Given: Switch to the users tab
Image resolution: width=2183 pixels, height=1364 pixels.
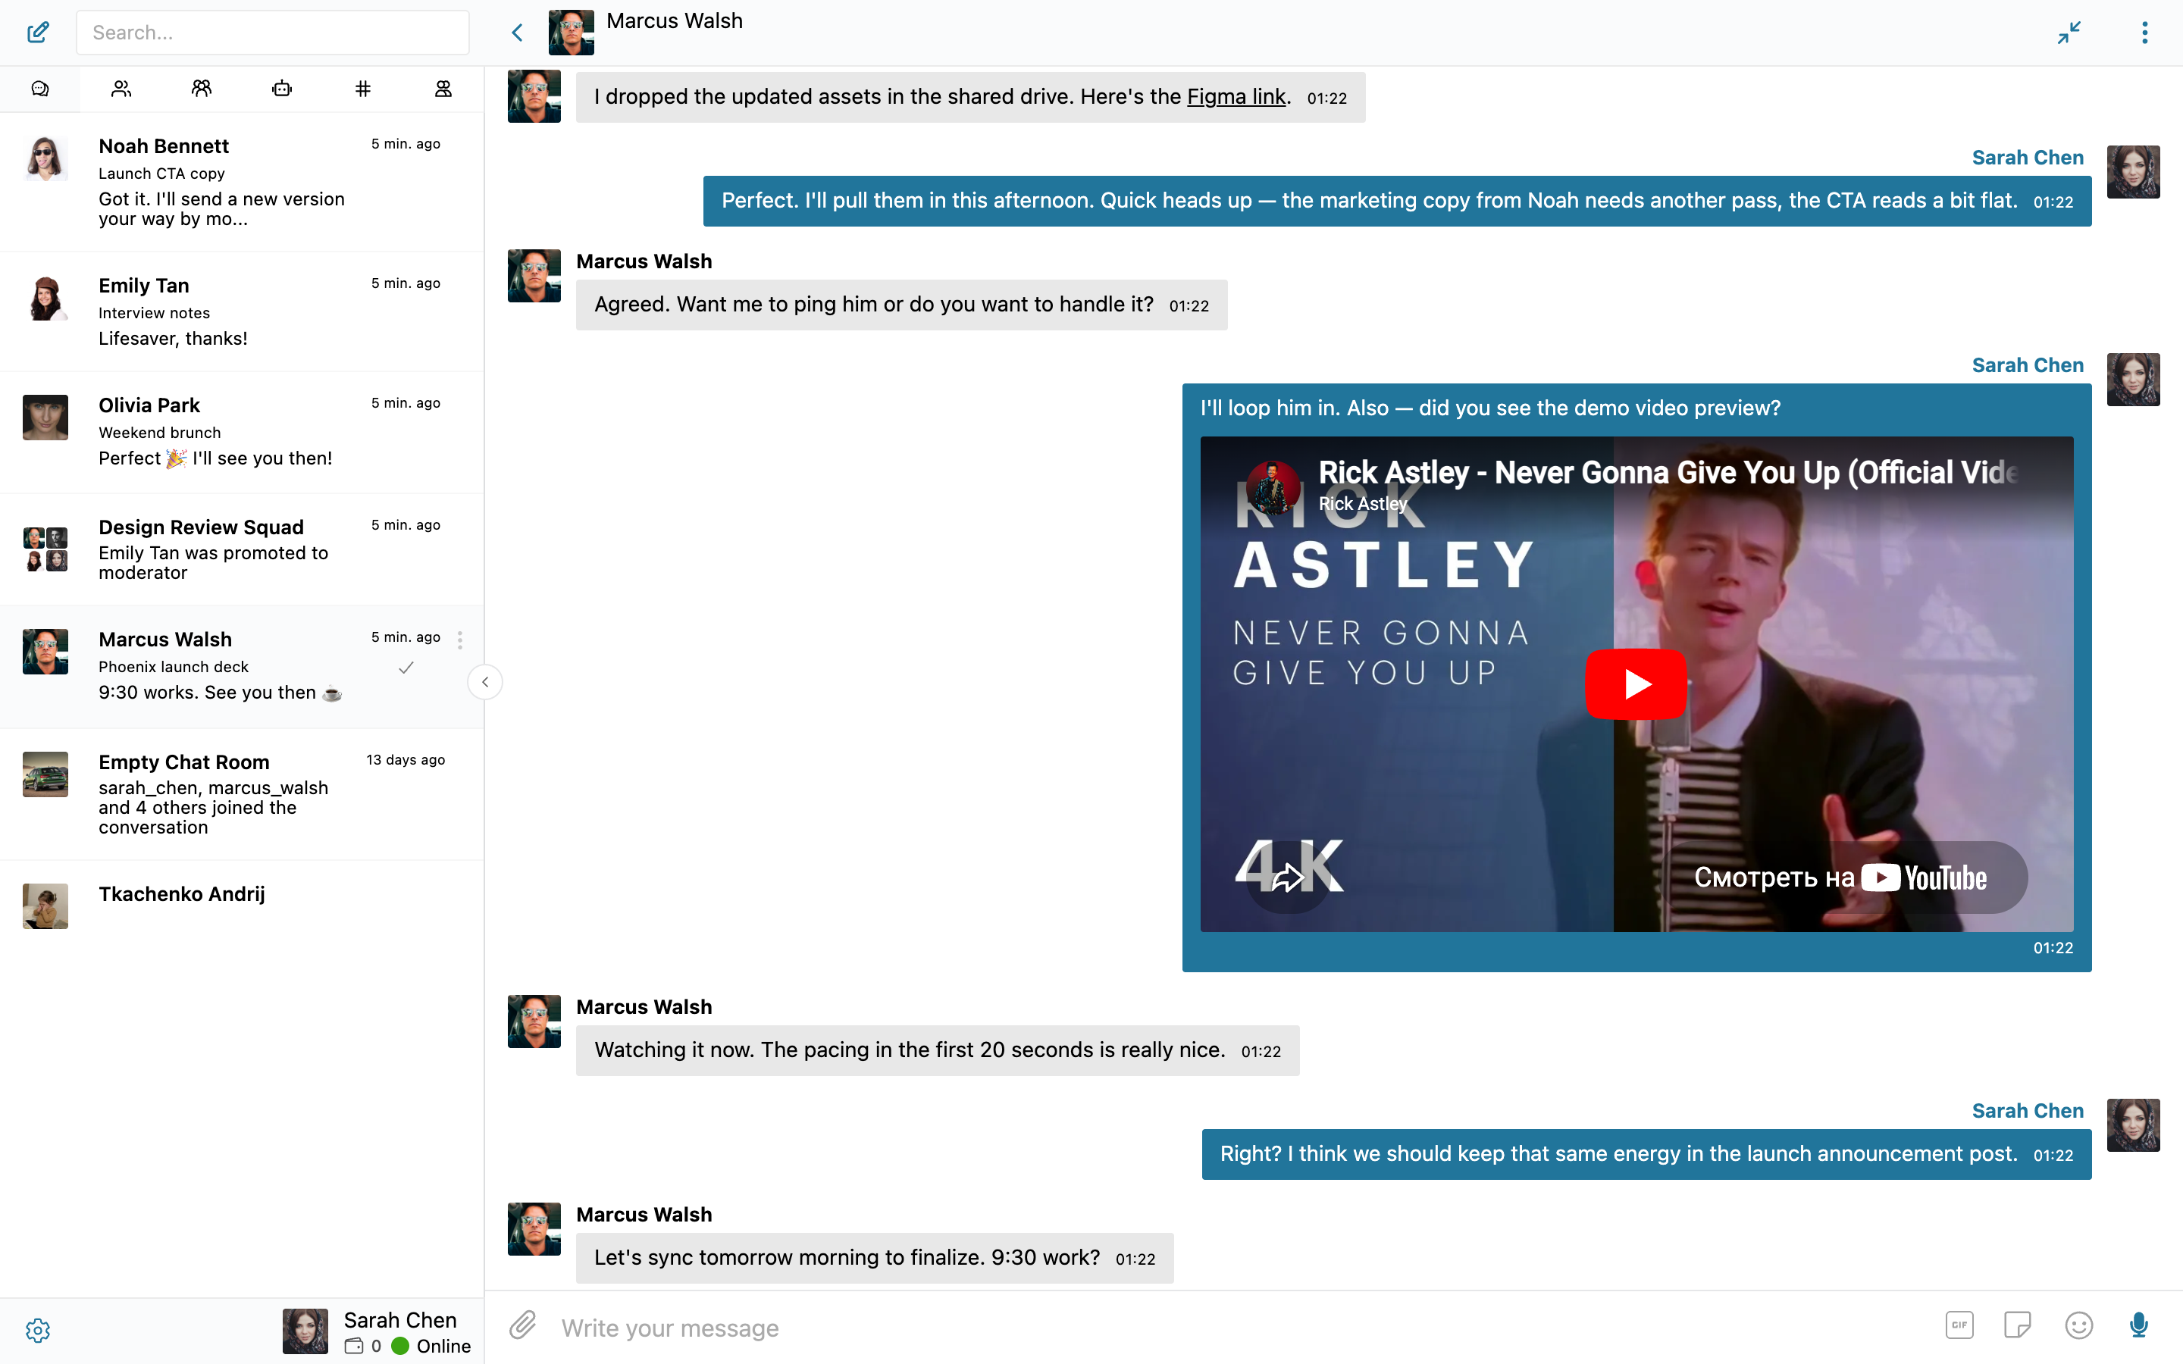Looking at the screenshot, I should pyautogui.click(x=443, y=89).
